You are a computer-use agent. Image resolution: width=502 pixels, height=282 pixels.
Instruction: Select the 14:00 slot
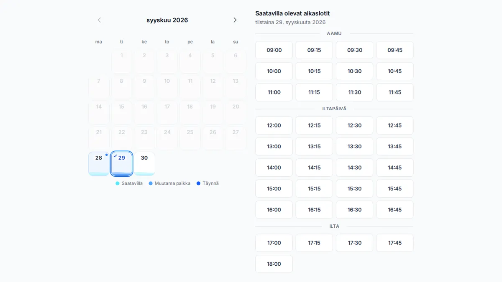(x=274, y=168)
